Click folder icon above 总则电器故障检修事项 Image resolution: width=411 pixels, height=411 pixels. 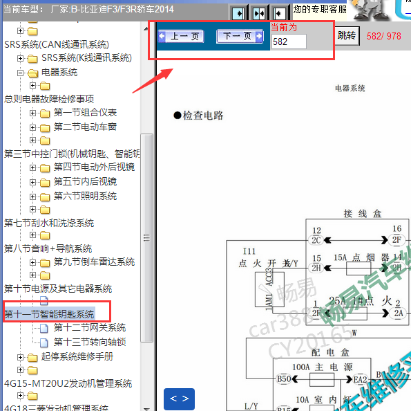(45, 86)
